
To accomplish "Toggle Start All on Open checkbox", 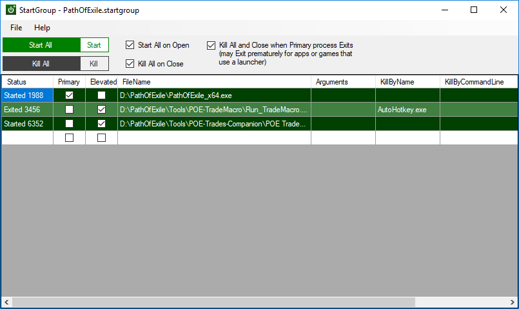I will pos(130,45).
